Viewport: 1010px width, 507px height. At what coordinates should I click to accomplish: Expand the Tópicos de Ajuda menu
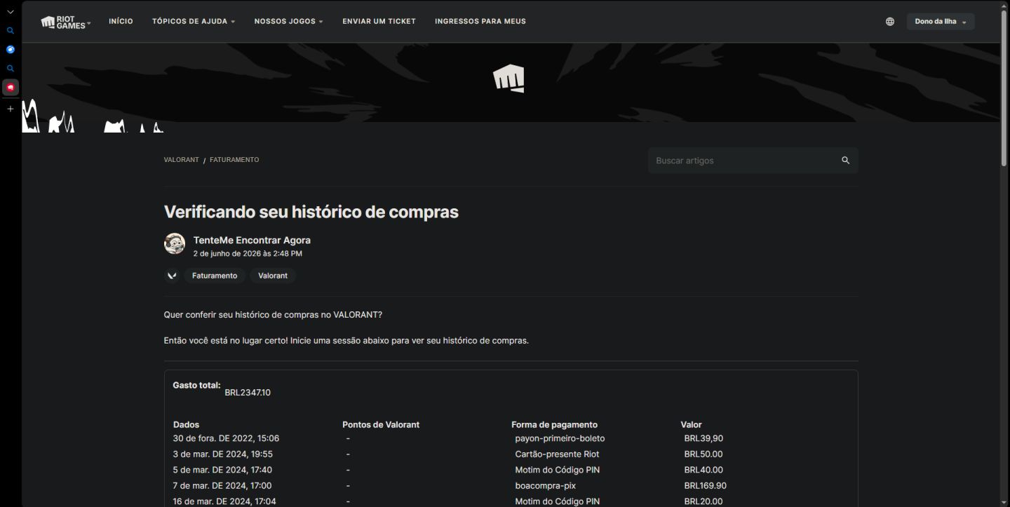pos(194,22)
